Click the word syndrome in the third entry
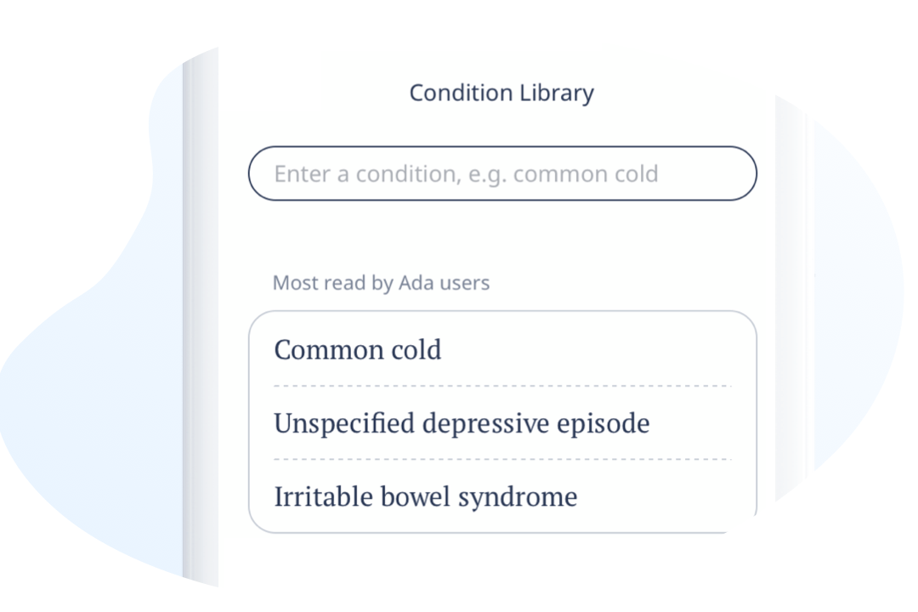This screenshot has height=612, width=918. 518,498
